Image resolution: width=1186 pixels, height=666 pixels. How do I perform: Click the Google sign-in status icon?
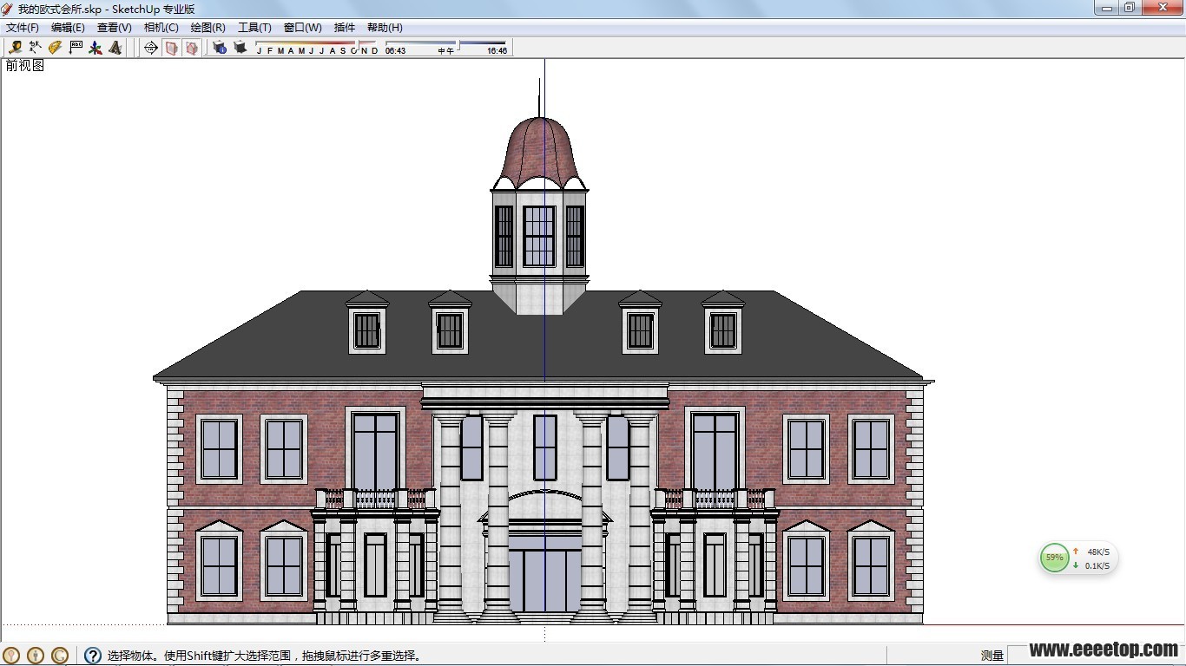click(60, 656)
